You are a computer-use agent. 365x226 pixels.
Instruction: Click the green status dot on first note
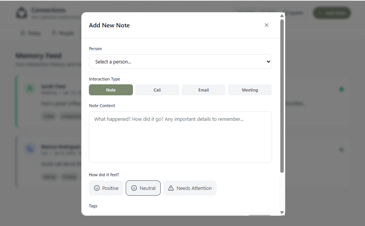click(341, 89)
